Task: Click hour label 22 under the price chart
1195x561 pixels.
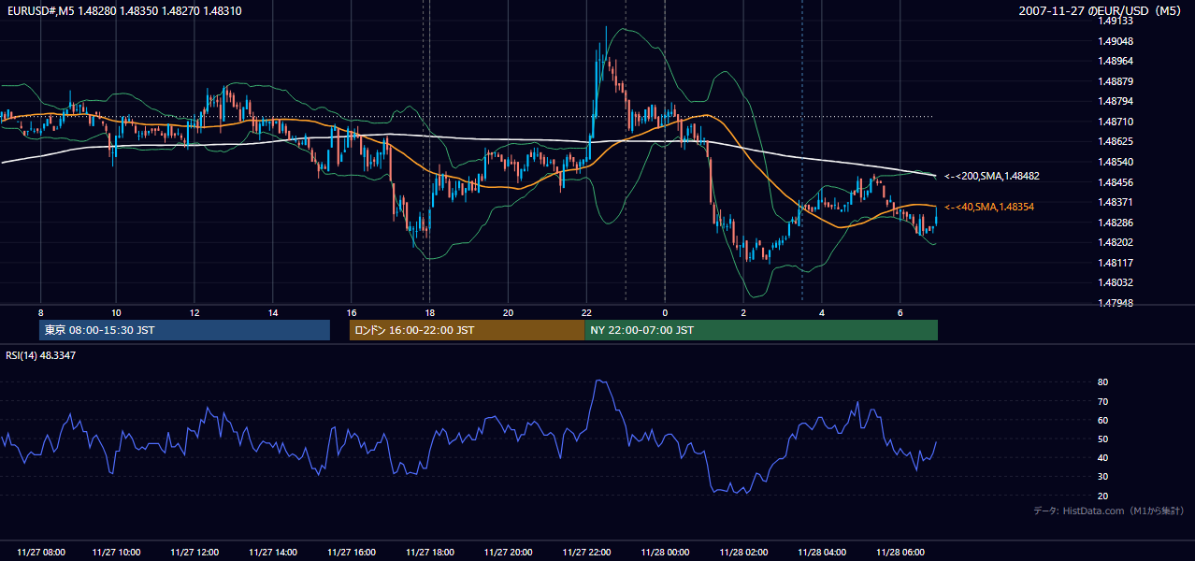Action: point(586,312)
